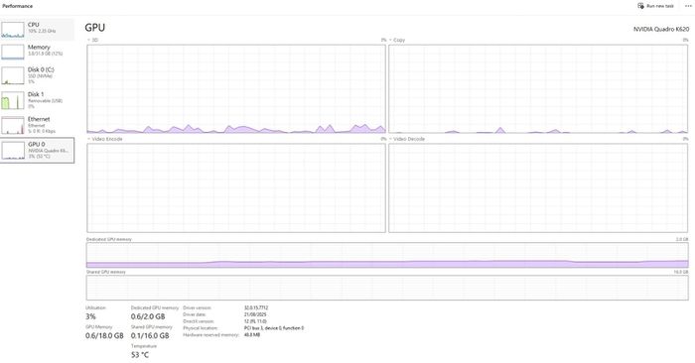Click the 0.6/2.0 GB dedicated memory value
695x363 pixels.
[x=148, y=316]
